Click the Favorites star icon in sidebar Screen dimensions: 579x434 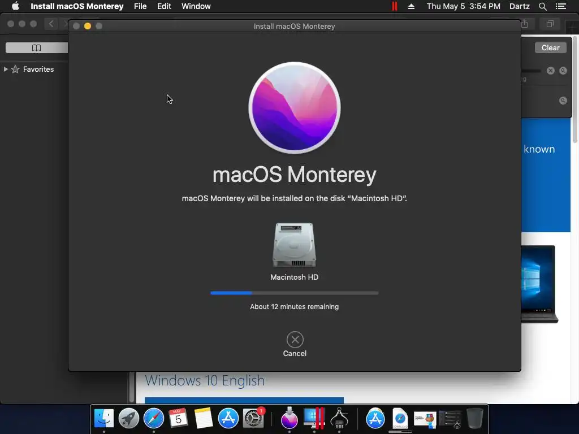pyautogui.click(x=15, y=69)
